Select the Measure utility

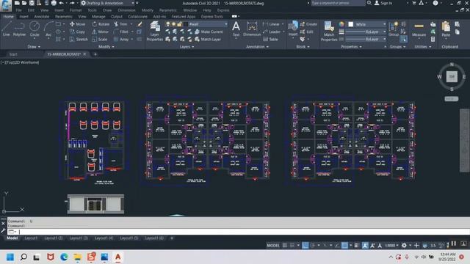419,29
